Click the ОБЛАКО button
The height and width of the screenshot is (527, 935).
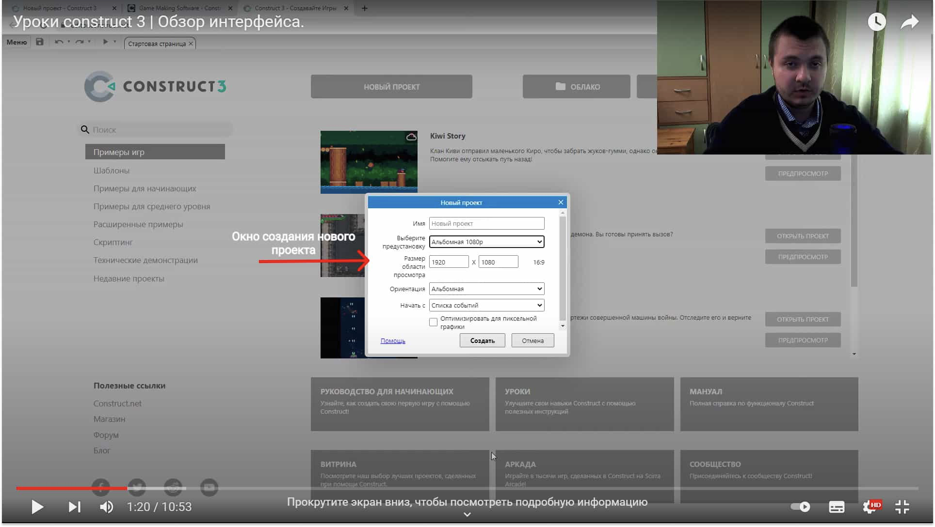pos(577,87)
